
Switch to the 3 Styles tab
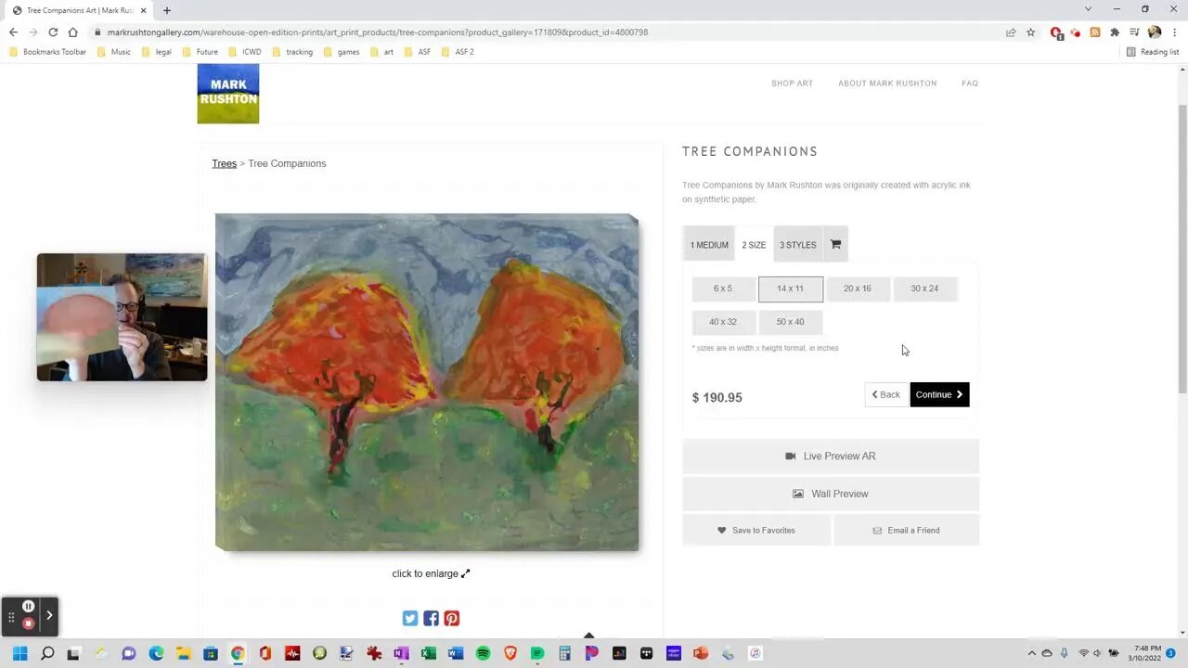(798, 245)
